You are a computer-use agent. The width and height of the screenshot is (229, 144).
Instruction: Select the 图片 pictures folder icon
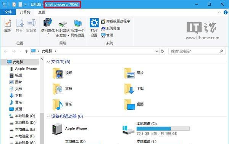(x=129, y=73)
